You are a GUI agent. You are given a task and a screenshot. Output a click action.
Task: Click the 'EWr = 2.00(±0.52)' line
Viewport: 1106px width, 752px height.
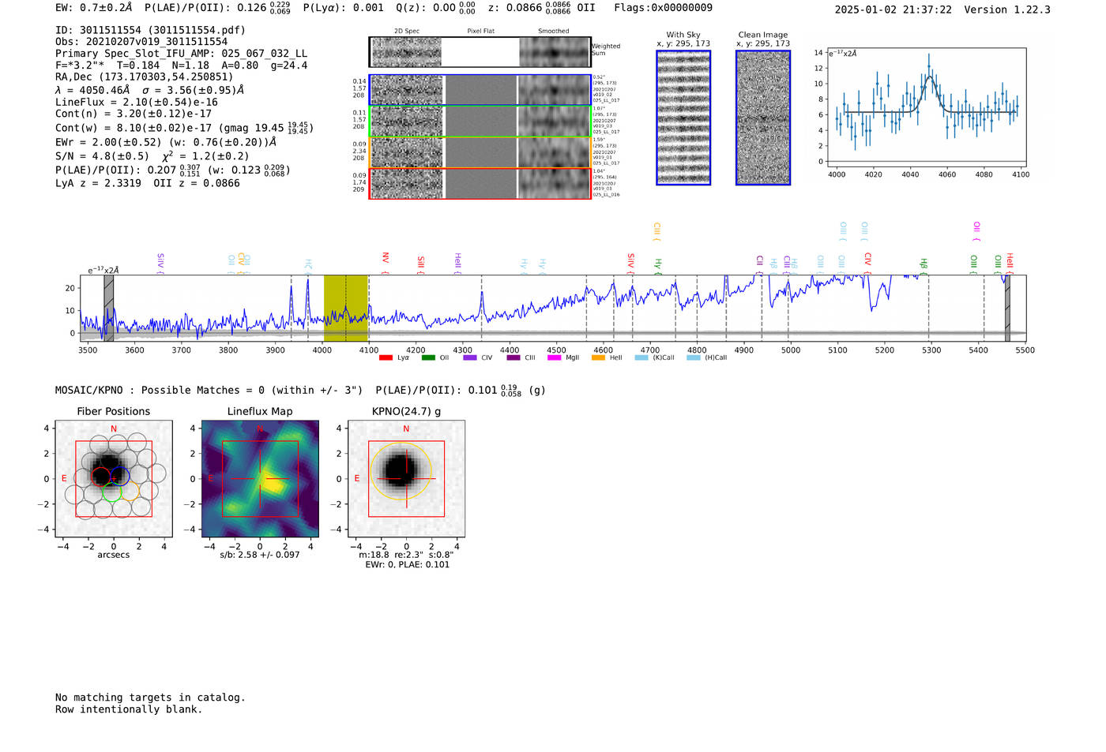click(x=107, y=143)
